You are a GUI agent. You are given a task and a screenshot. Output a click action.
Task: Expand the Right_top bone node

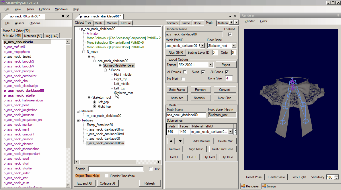pos(94,107)
